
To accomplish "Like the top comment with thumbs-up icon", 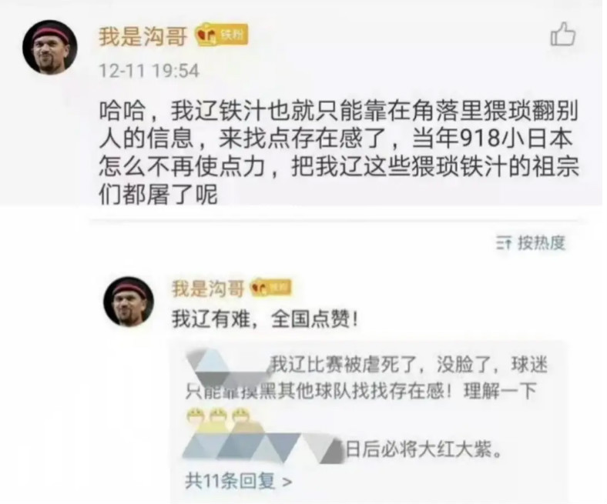I will coord(563,35).
